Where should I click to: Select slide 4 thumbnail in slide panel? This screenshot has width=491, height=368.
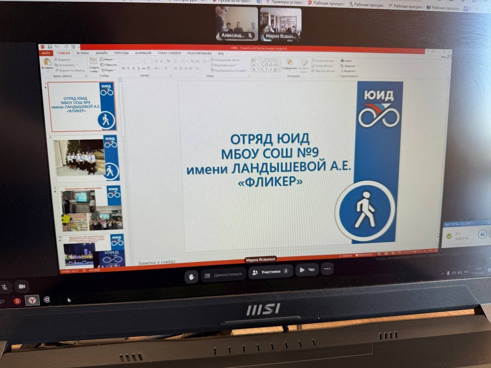(x=94, y=251)
